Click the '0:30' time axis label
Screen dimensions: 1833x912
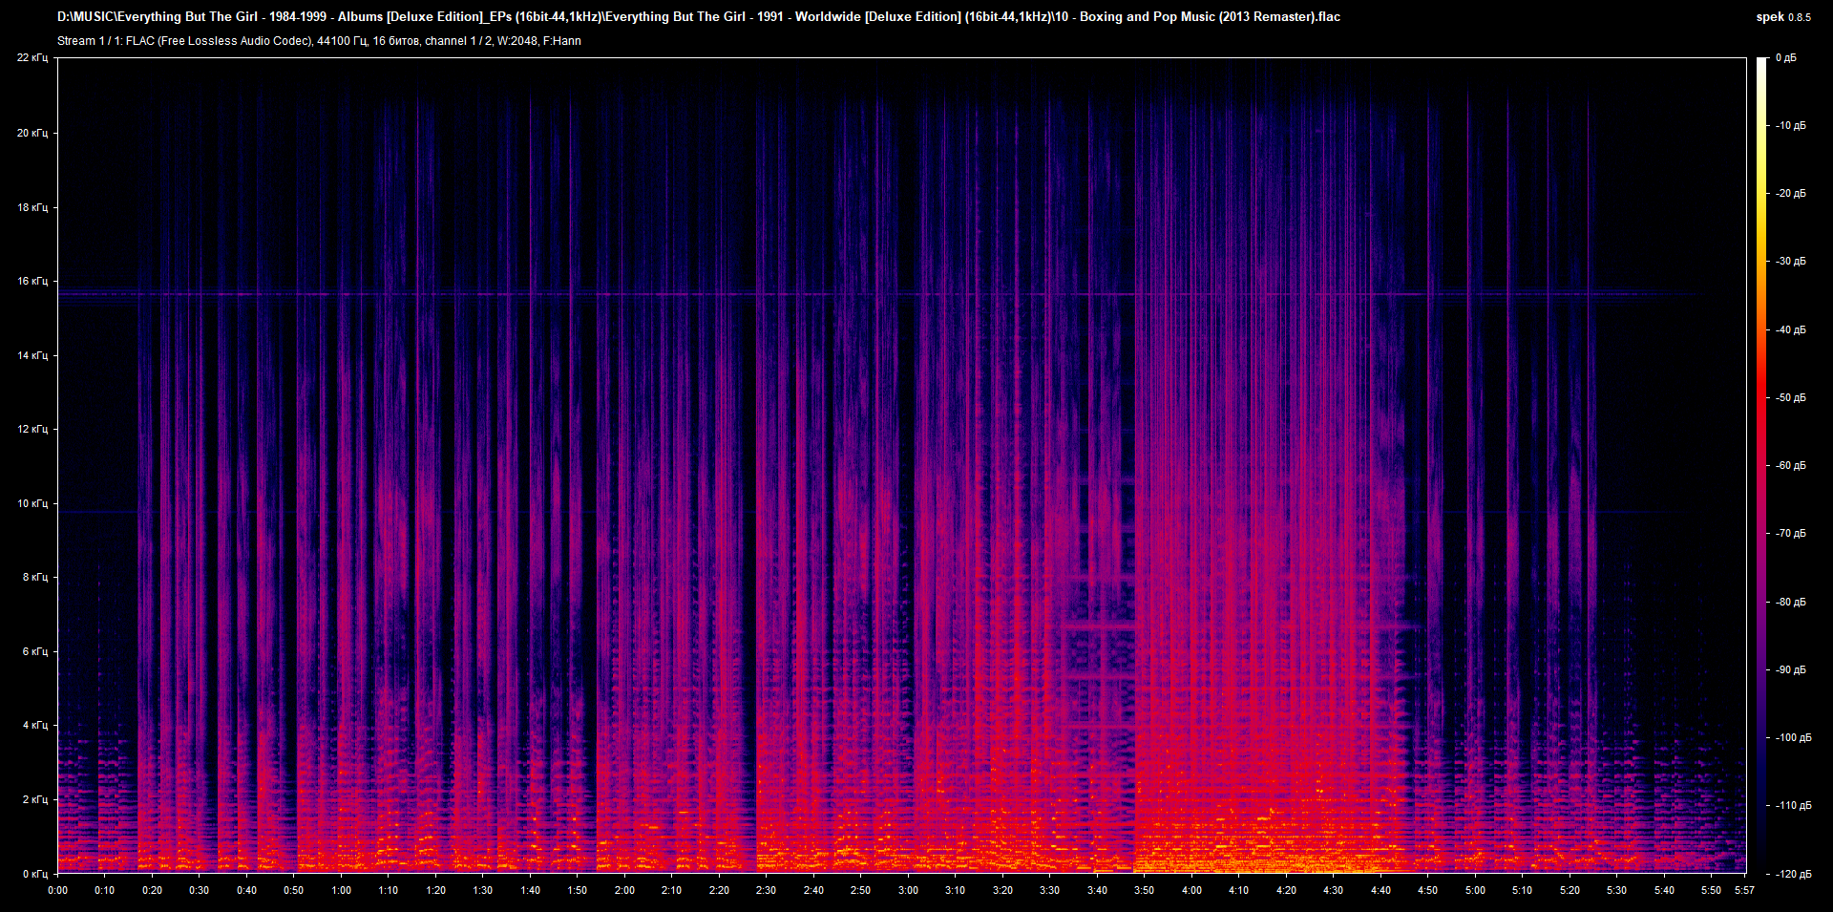[x=199, y=891]
